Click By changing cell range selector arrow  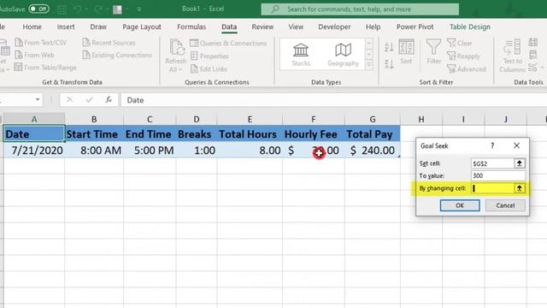point(519,188)
